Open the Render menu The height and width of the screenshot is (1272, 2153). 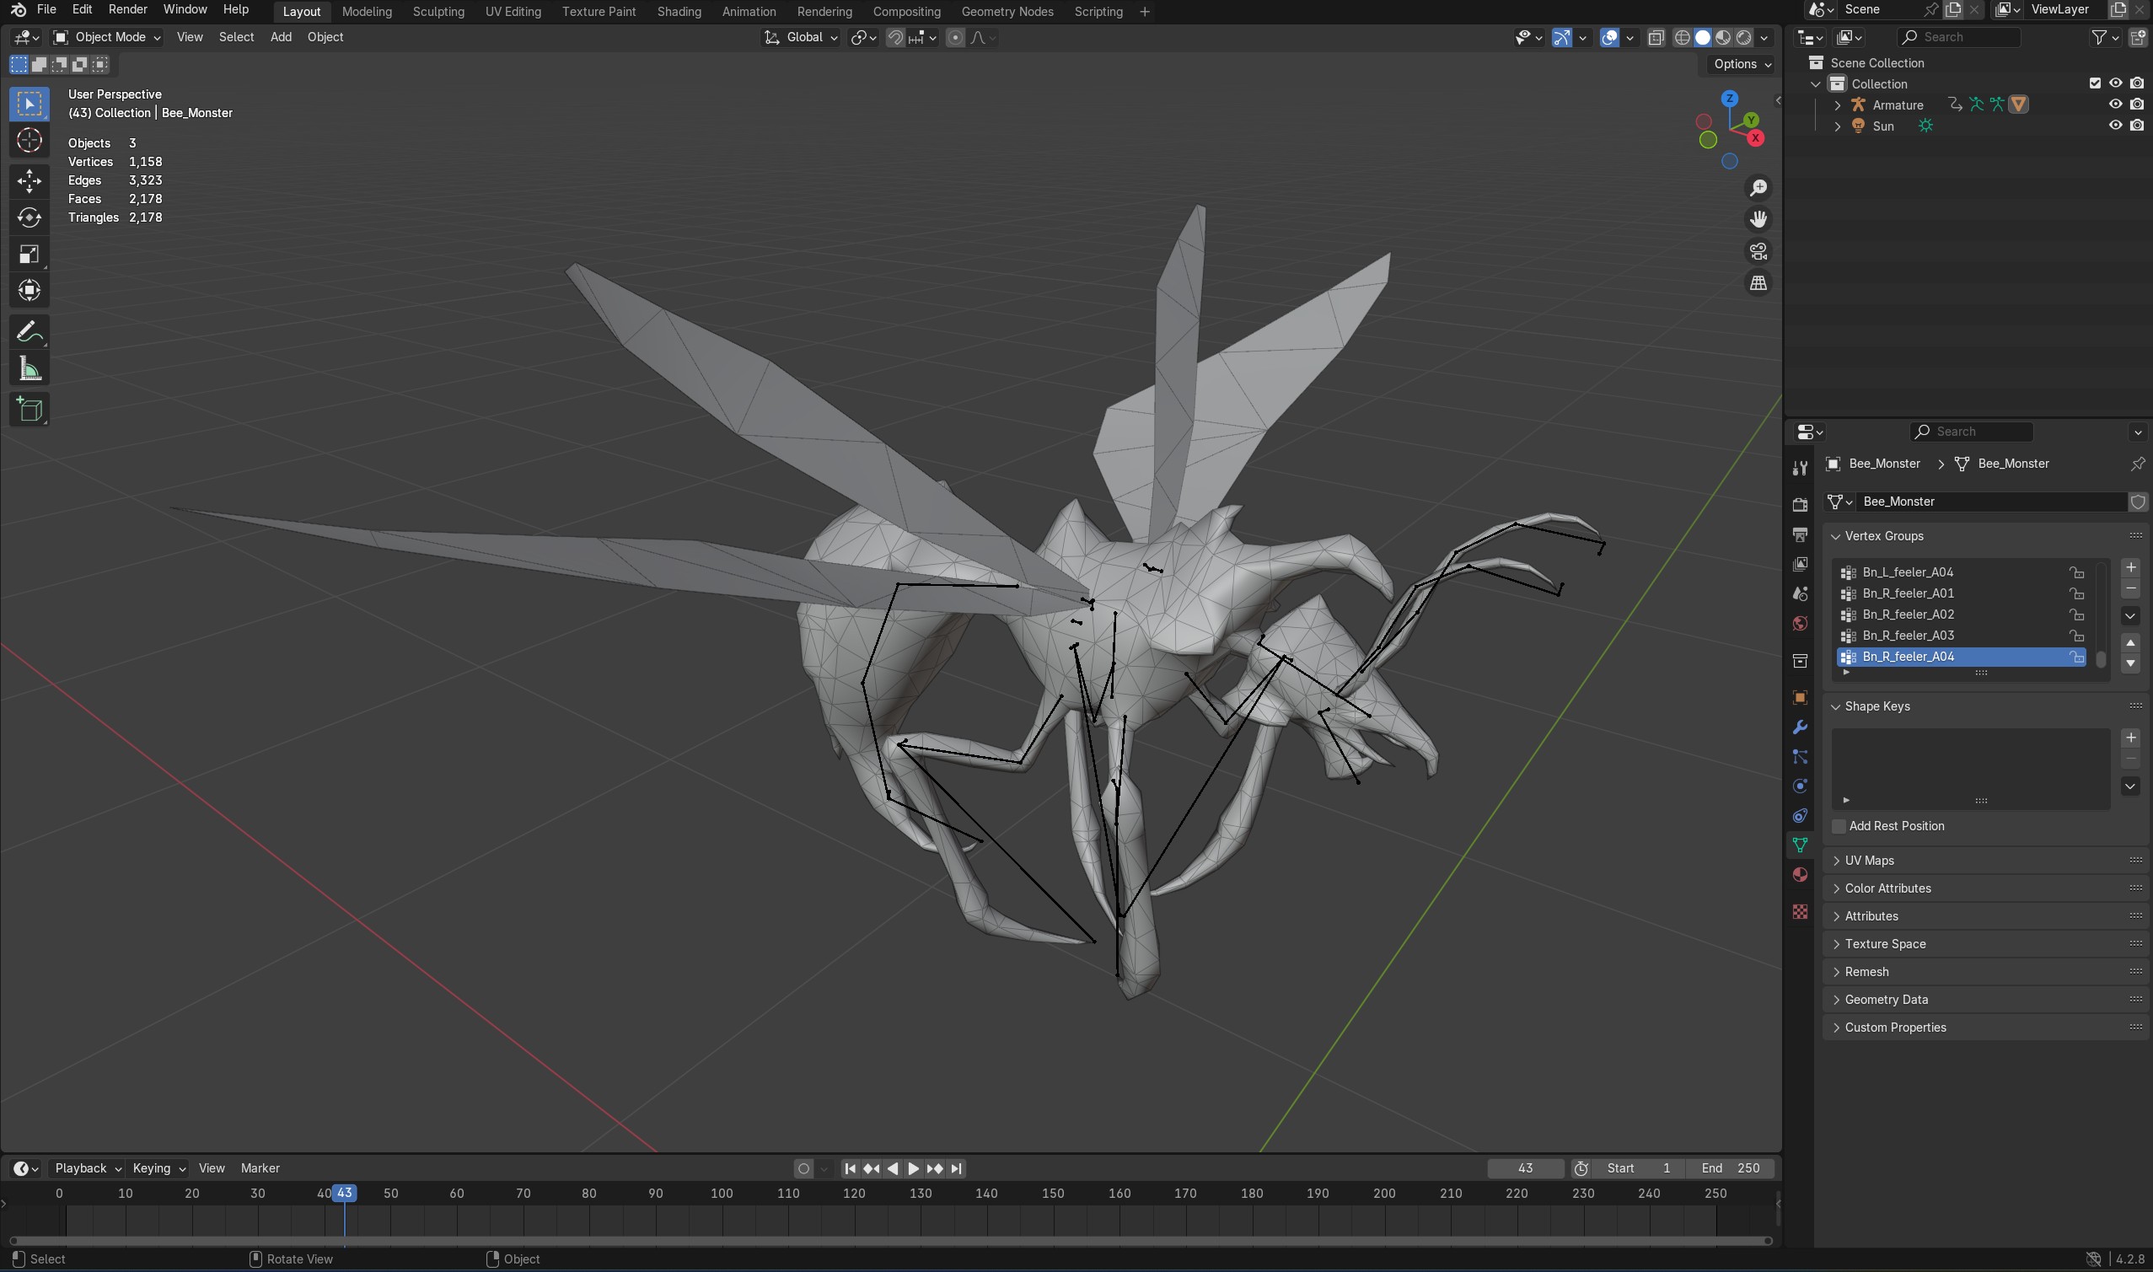click(126, 9)
